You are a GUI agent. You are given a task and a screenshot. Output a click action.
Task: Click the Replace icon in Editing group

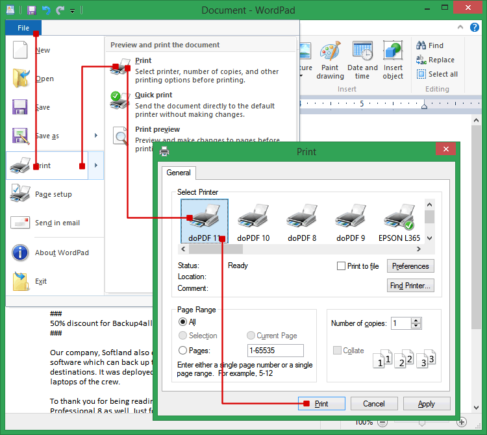coord(421,60)
